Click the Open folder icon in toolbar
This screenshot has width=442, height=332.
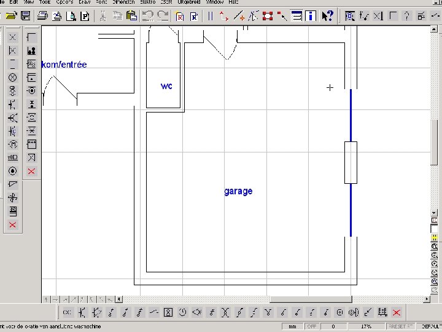[x=11, y=15]
